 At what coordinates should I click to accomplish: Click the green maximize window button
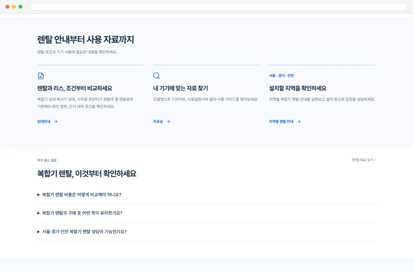pos(21,7)
